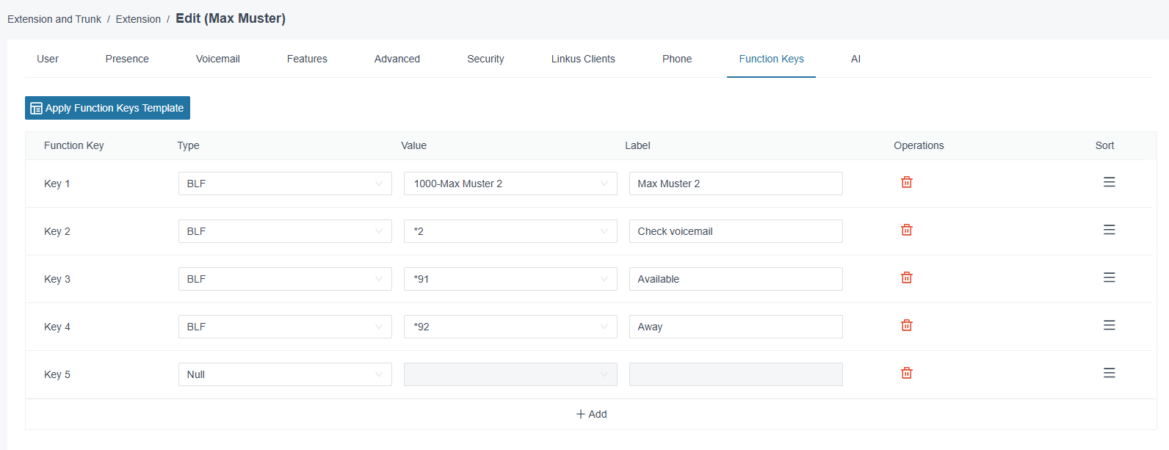Edit the Check voicemail label field
Viewport: 1169px width, 450px height.
(736, 231)
